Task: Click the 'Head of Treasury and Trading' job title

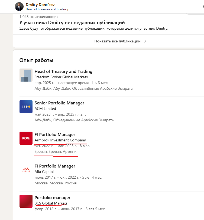Action: pos(63,72)
